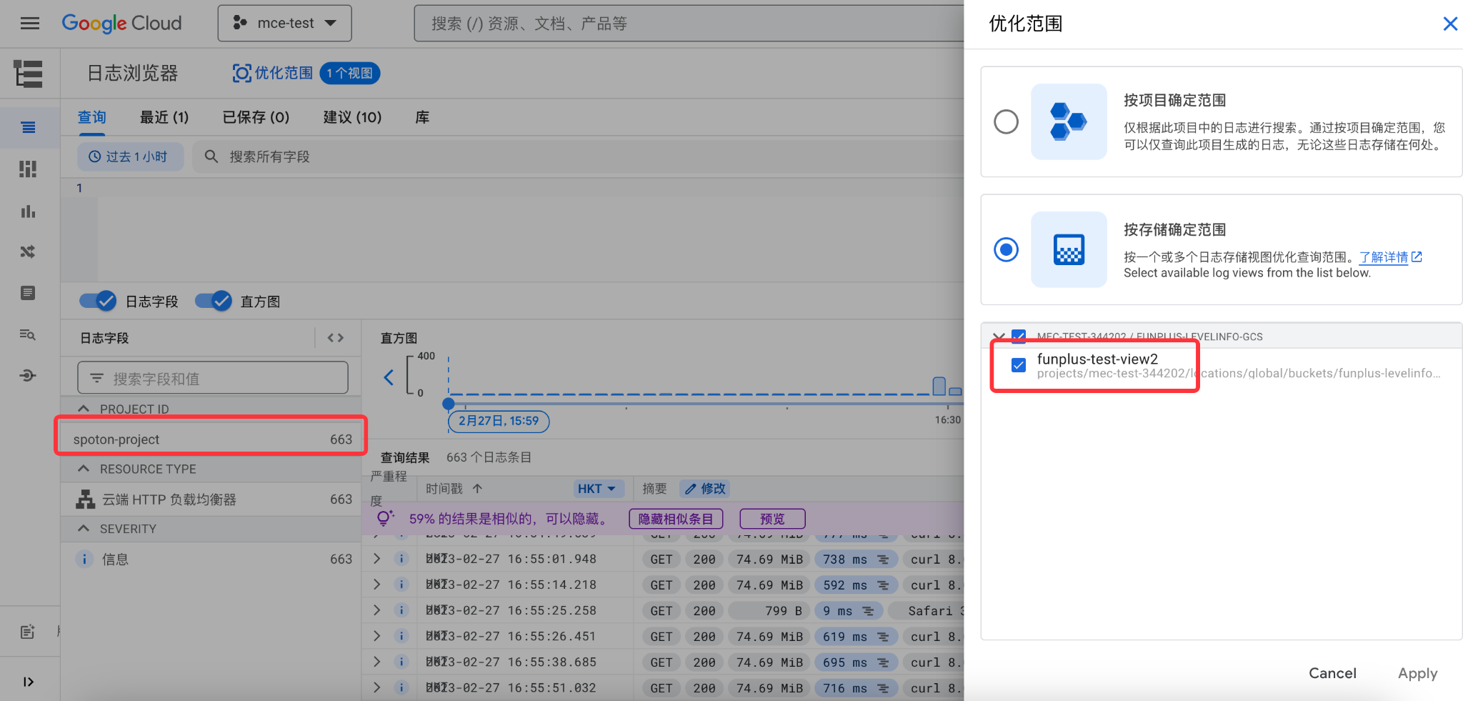Open the Logging product icon in sidebar
The height and width of the screenshot is (701, 1463).
click(29, 74)
